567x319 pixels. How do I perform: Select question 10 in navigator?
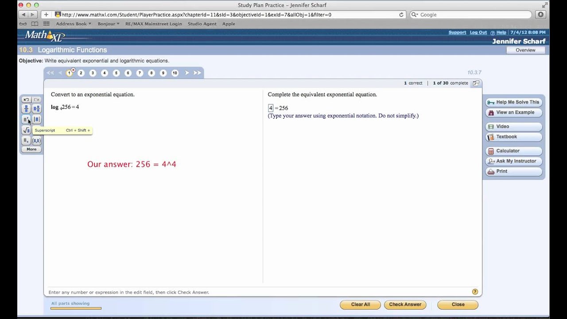point(175,73)
